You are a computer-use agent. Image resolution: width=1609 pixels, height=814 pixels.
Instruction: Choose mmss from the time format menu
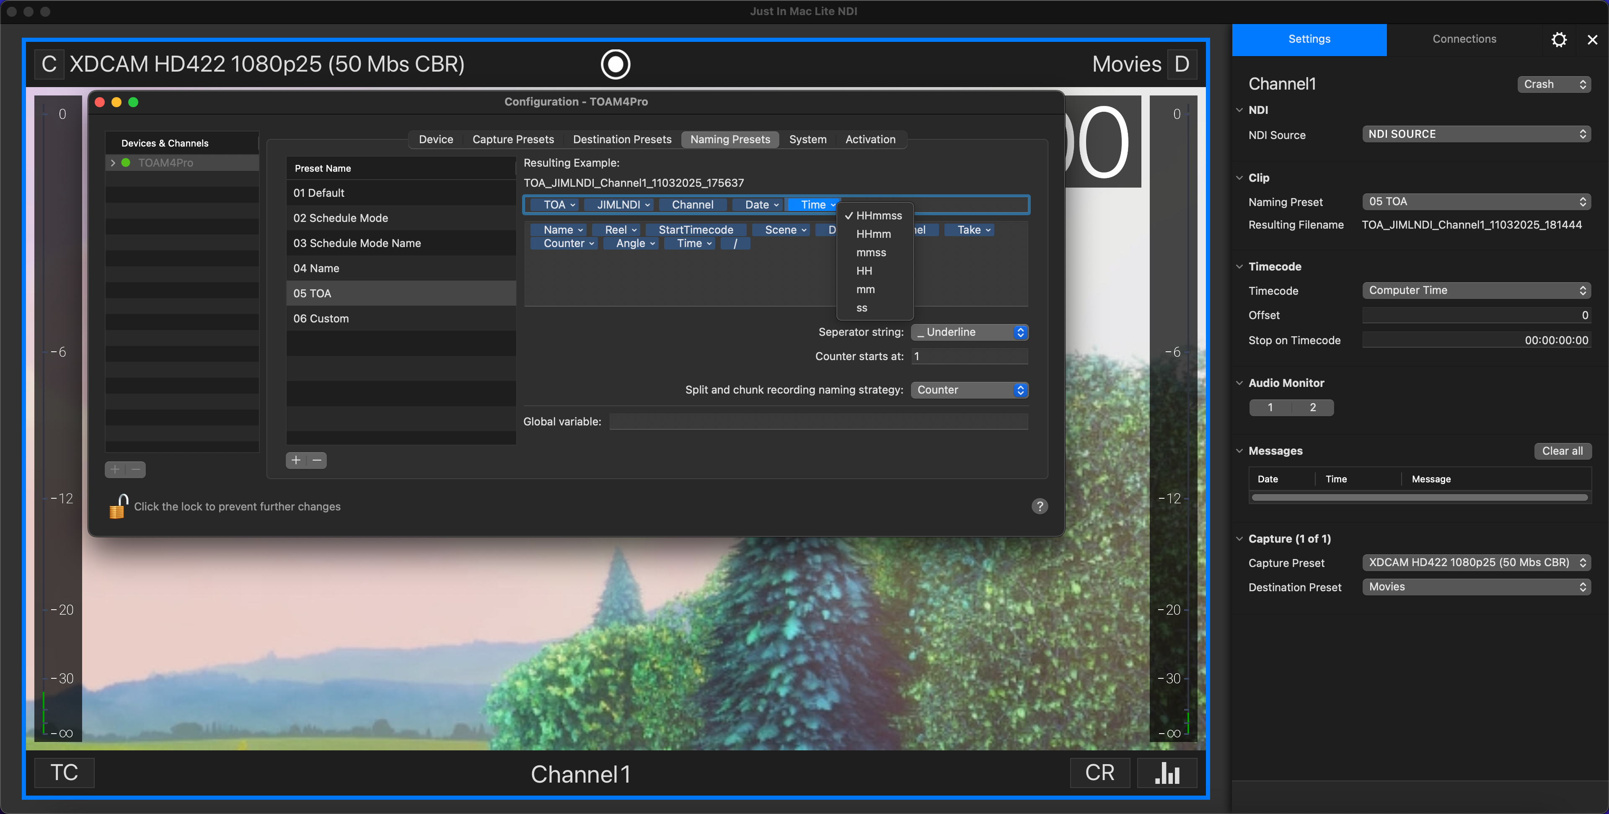875,253
